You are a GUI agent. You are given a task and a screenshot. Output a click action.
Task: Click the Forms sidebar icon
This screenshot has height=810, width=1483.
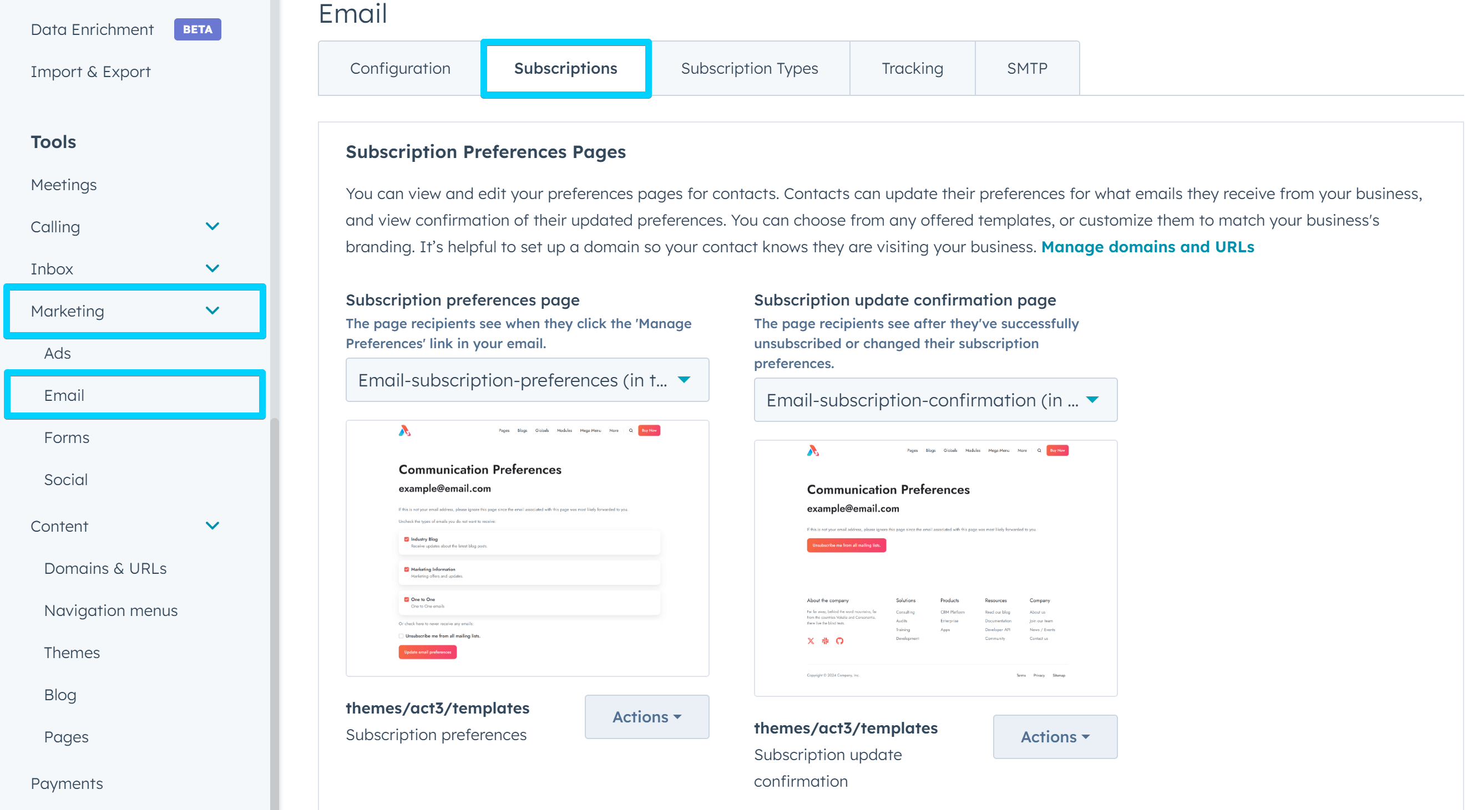click(67, 436)
